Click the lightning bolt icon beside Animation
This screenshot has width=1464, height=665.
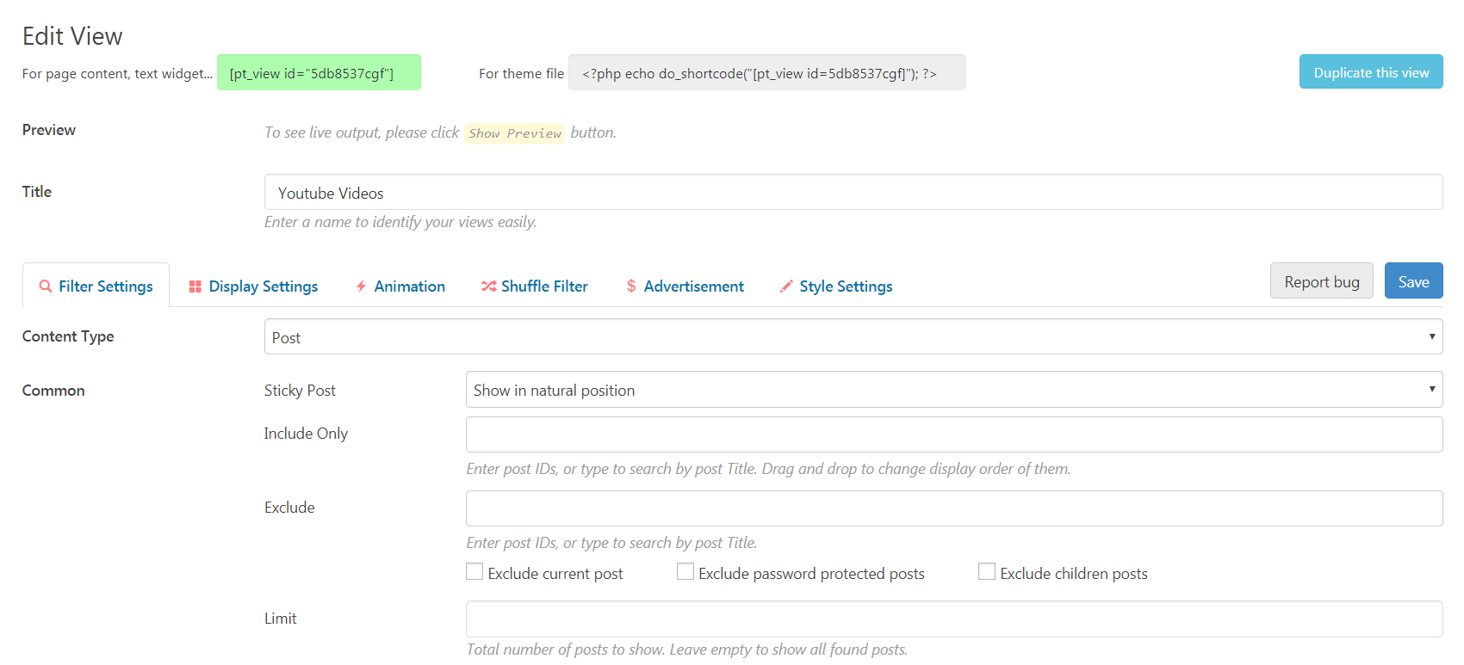tap(362, 286)
